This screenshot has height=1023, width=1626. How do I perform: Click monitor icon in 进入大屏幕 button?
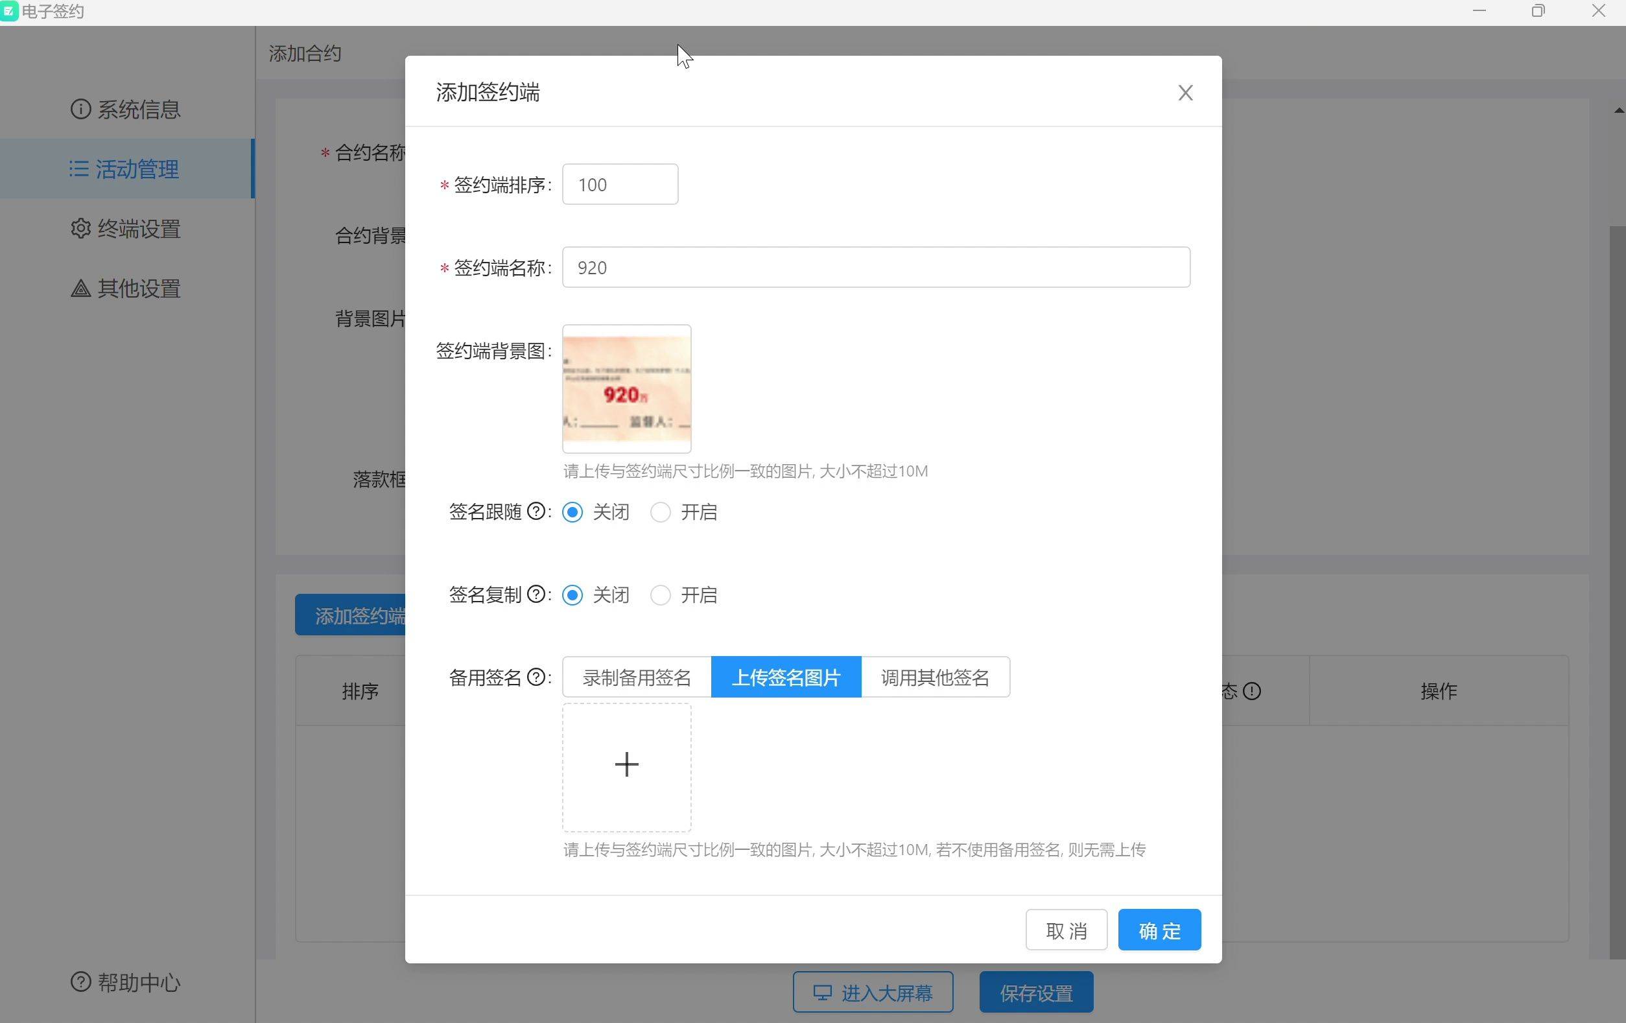(822, 993)
